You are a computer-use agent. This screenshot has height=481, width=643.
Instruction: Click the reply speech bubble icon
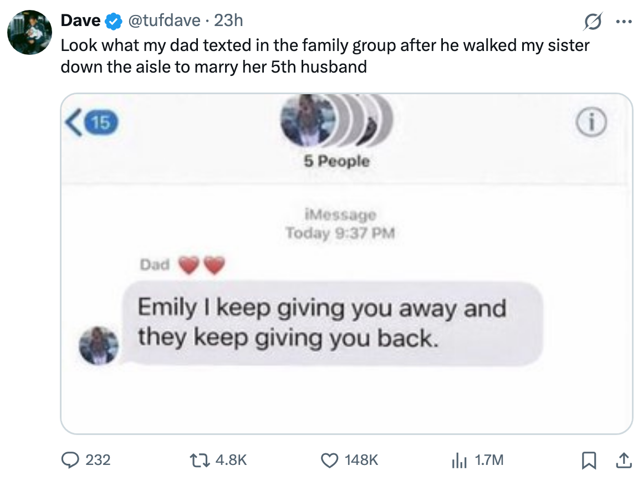[70, 459]
